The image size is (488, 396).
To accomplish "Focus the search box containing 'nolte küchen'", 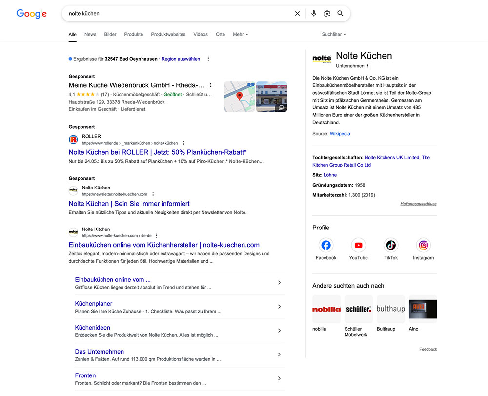I will (x=178, y=13).
